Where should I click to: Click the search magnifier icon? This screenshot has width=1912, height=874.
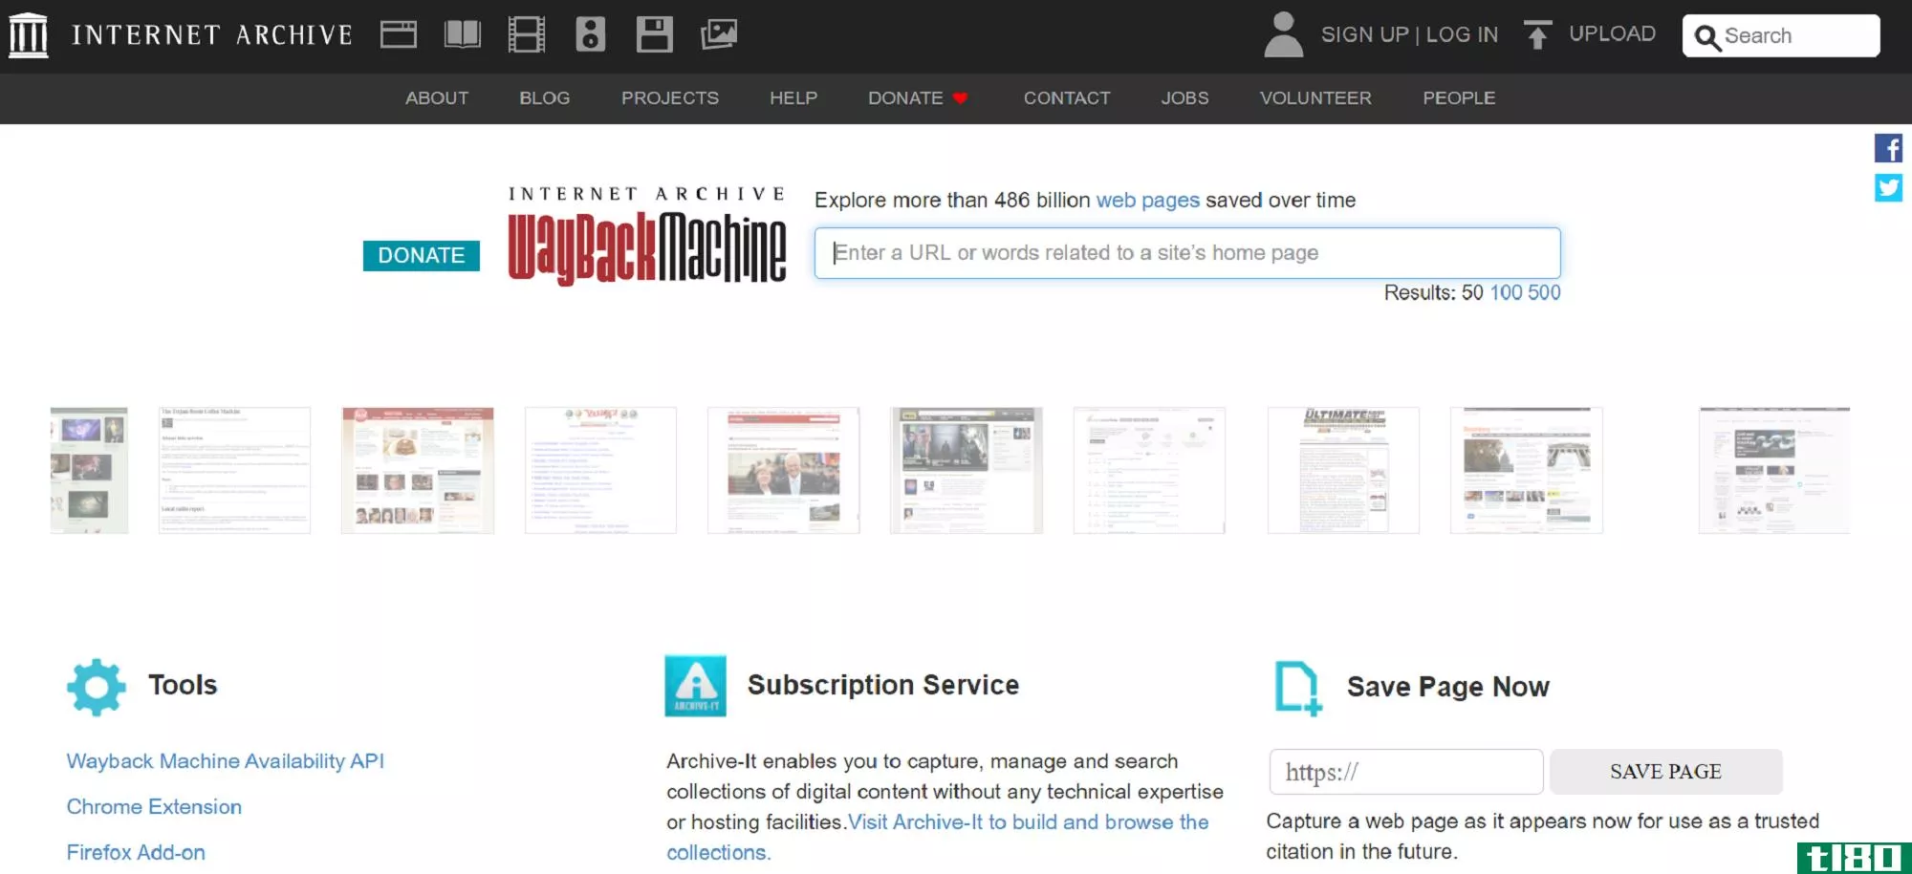[1707, 37]
